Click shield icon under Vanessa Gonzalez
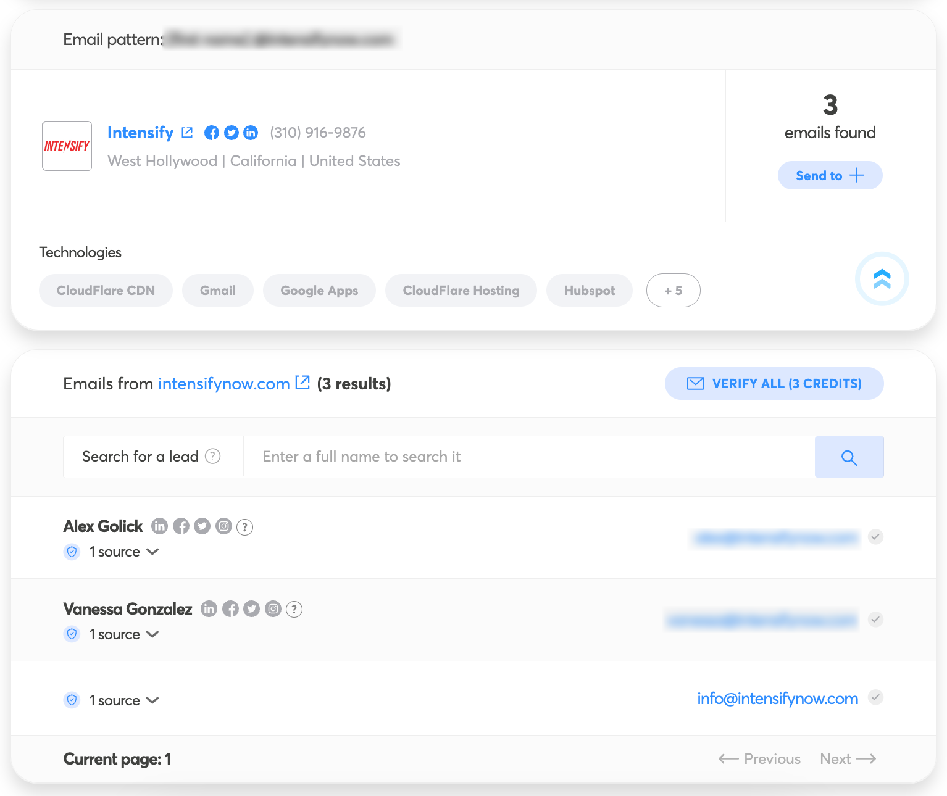The image size is (947, 796). (x=72, y=634)
